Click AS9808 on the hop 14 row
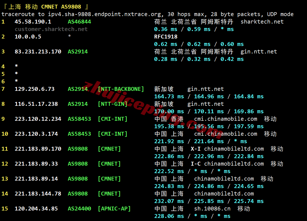307x221 pixels. [78, 194]
